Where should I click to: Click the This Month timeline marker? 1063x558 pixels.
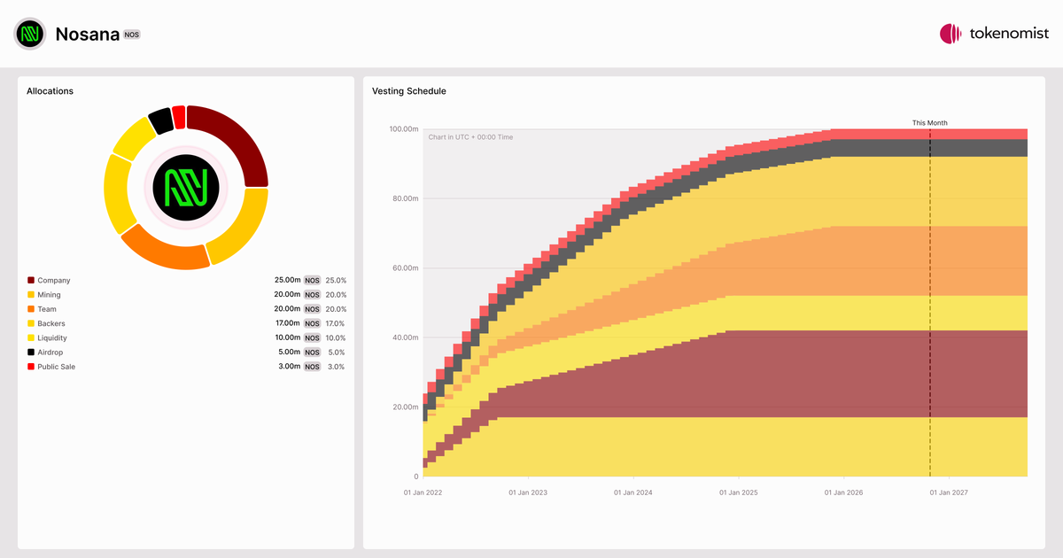coord(930,123)
